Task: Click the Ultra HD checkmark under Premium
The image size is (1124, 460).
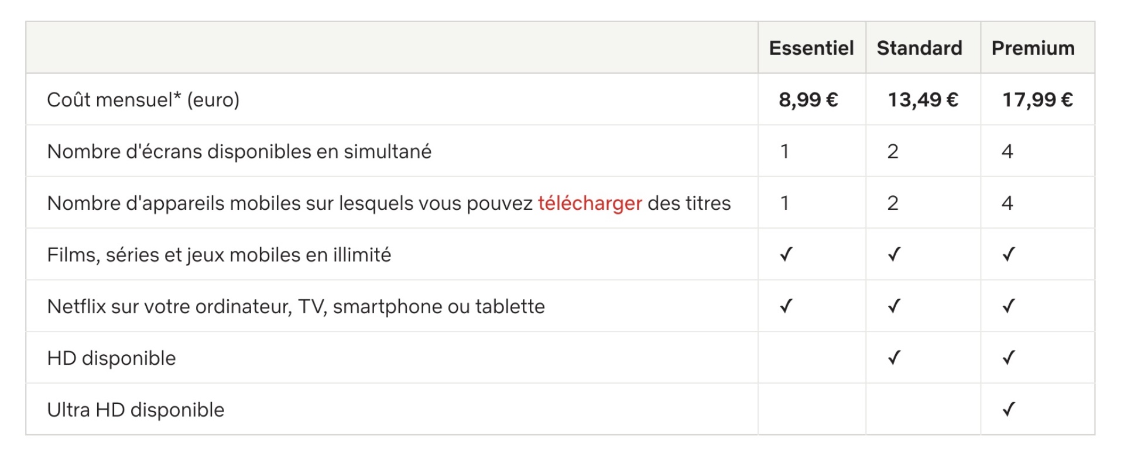Action: pyautogui.click(x=1009, y=409)
